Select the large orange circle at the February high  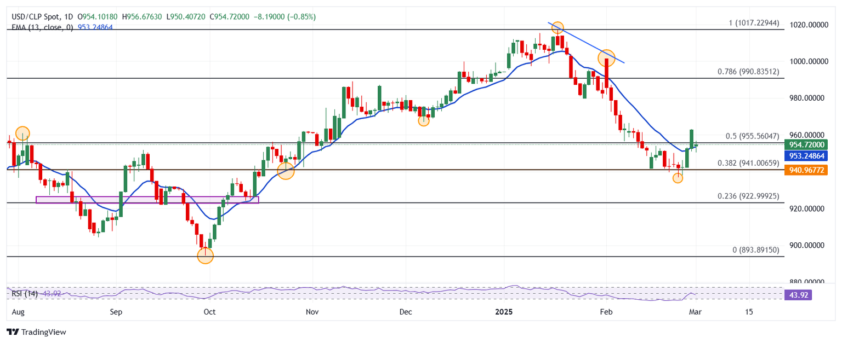pos(606,57)
